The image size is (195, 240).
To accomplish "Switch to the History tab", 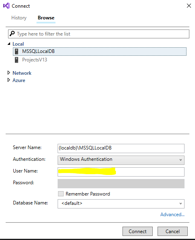I will pyautogui.click(x=19, y=18).
